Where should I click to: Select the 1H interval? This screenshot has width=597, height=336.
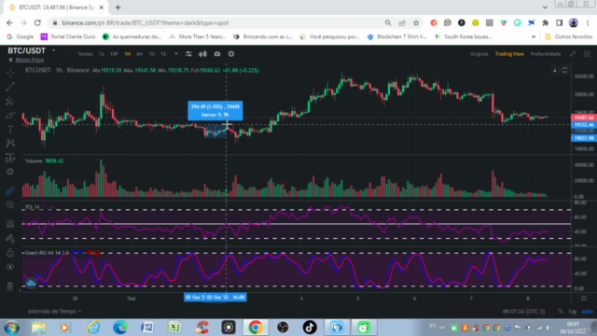tap(128, 54)
